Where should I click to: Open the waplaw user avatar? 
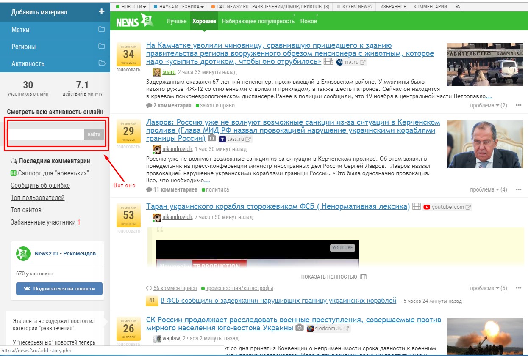[157, 339]
